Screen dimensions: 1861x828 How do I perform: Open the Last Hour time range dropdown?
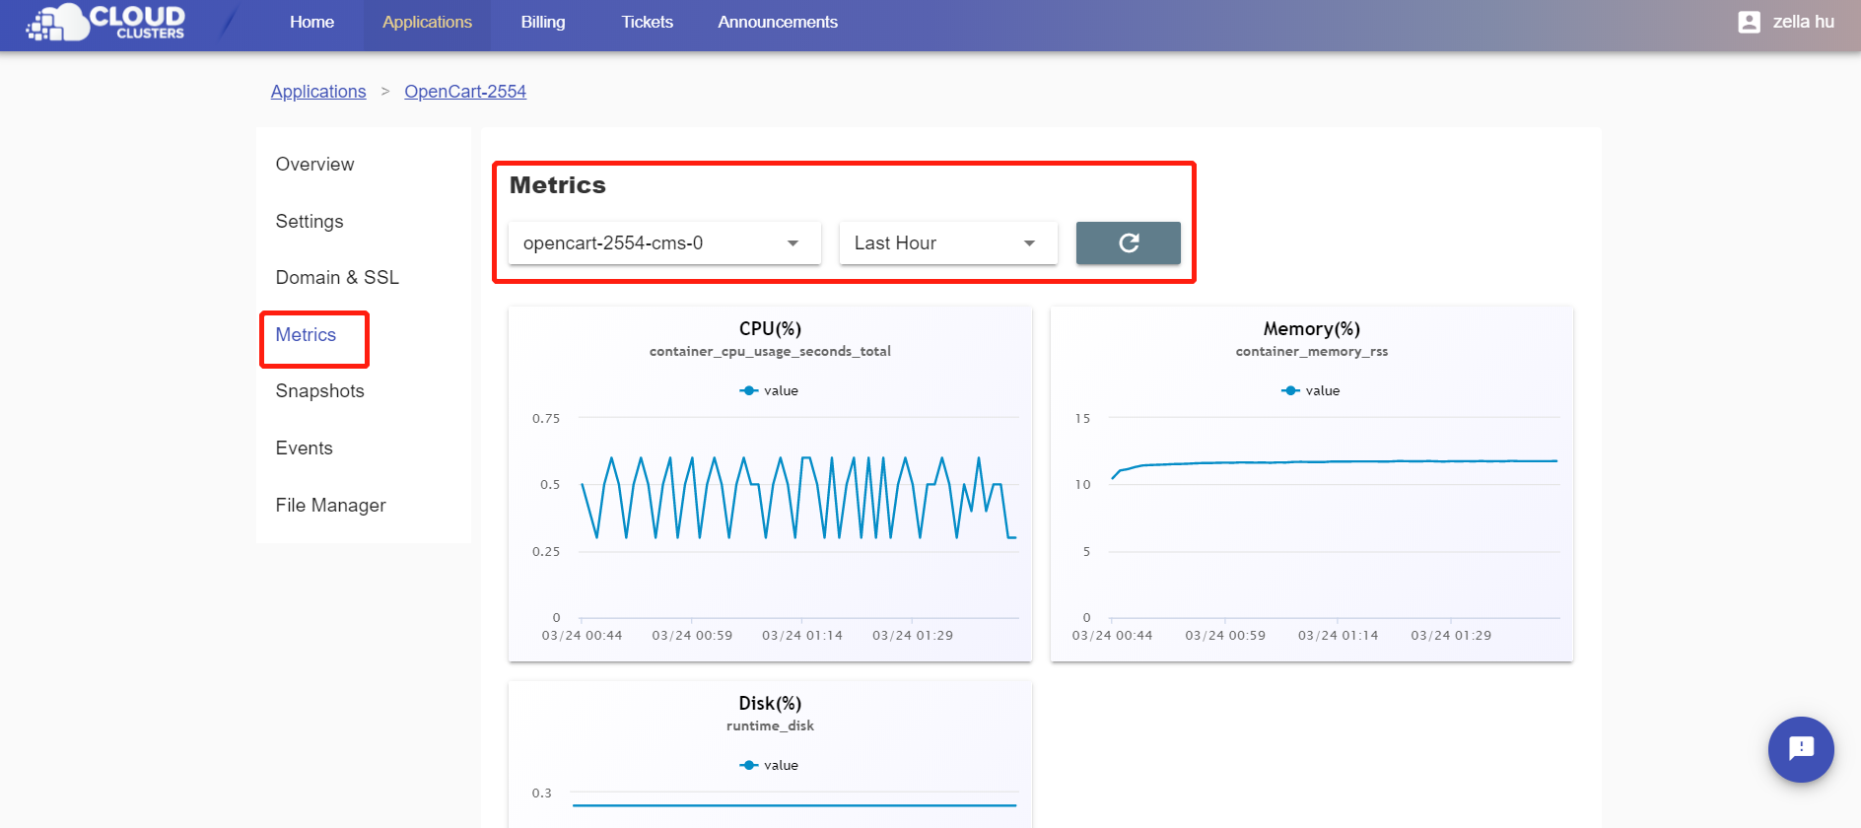coord(948,242)
